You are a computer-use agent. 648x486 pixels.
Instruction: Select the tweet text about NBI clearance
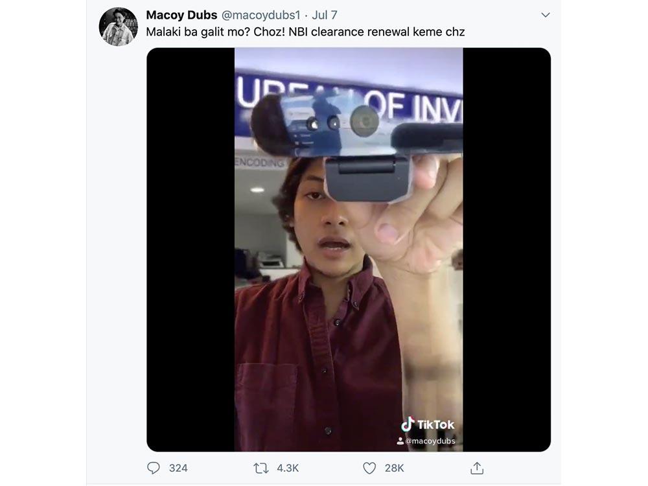[x=305, y=32]
